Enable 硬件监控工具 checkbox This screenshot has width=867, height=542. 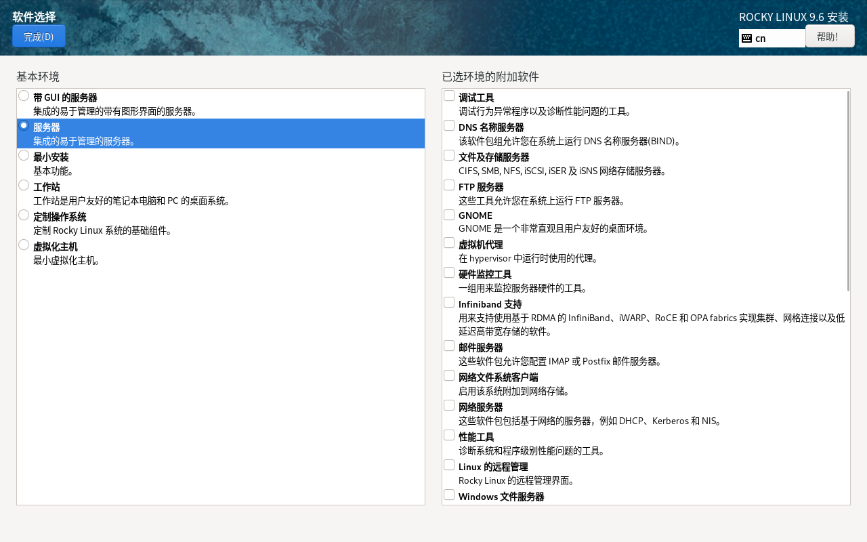(449, 273)
